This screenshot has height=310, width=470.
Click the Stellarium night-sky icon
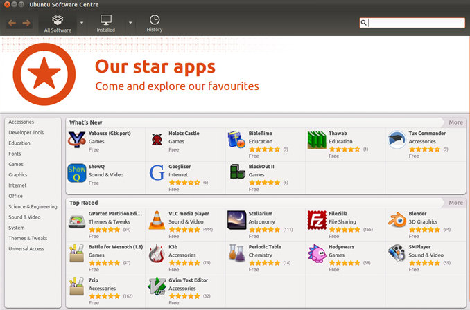237,220
